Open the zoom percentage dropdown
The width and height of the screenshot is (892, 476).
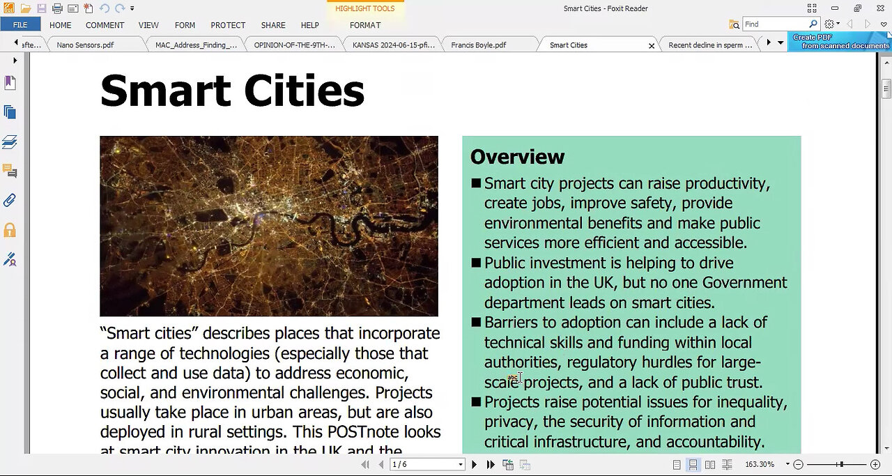point(787,465)
